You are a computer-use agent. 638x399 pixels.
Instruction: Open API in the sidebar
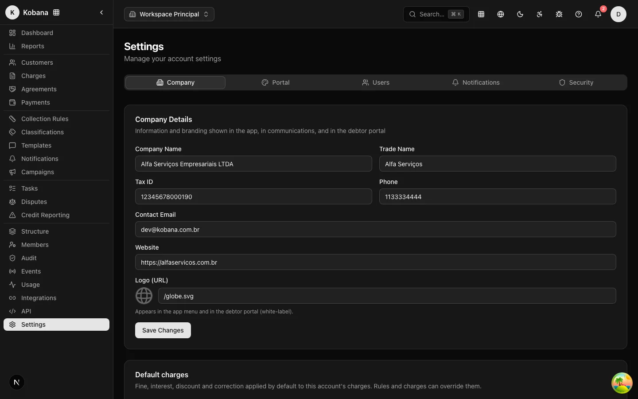(x=56, y=311)
